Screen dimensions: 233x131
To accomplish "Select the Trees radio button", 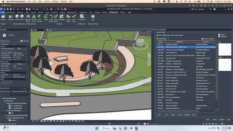I will click(x=157, y=35).
